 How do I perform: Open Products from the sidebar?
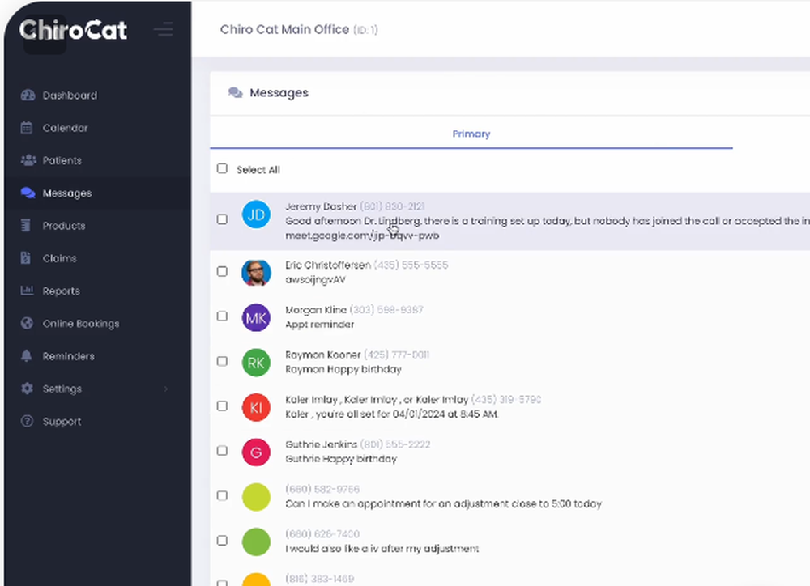click(x=64, y=226)
